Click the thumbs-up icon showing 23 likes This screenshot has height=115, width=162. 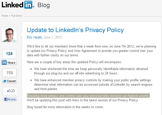(9, 91)
